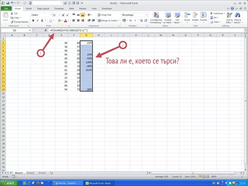248x186 pixels.
Task: Open the Calibri font name dropdown
Action: 51,15
